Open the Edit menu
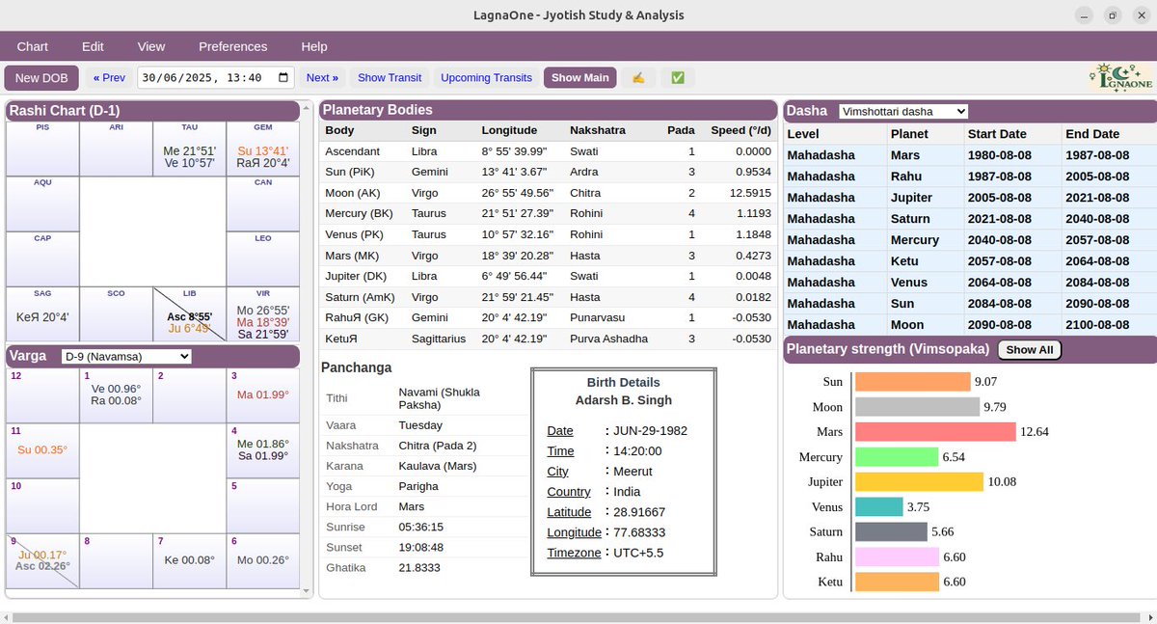Image resolution: width=1157 pixels, height=624 pixels. [x=93, y=45]
